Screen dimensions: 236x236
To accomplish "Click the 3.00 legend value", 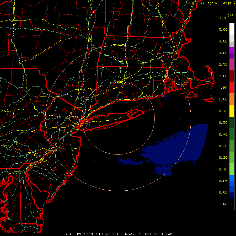I will [223, 53].
